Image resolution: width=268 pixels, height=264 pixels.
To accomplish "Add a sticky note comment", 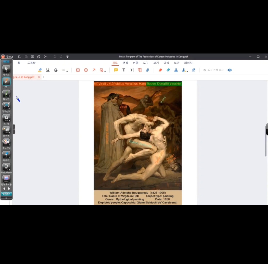I will (116, 70).
